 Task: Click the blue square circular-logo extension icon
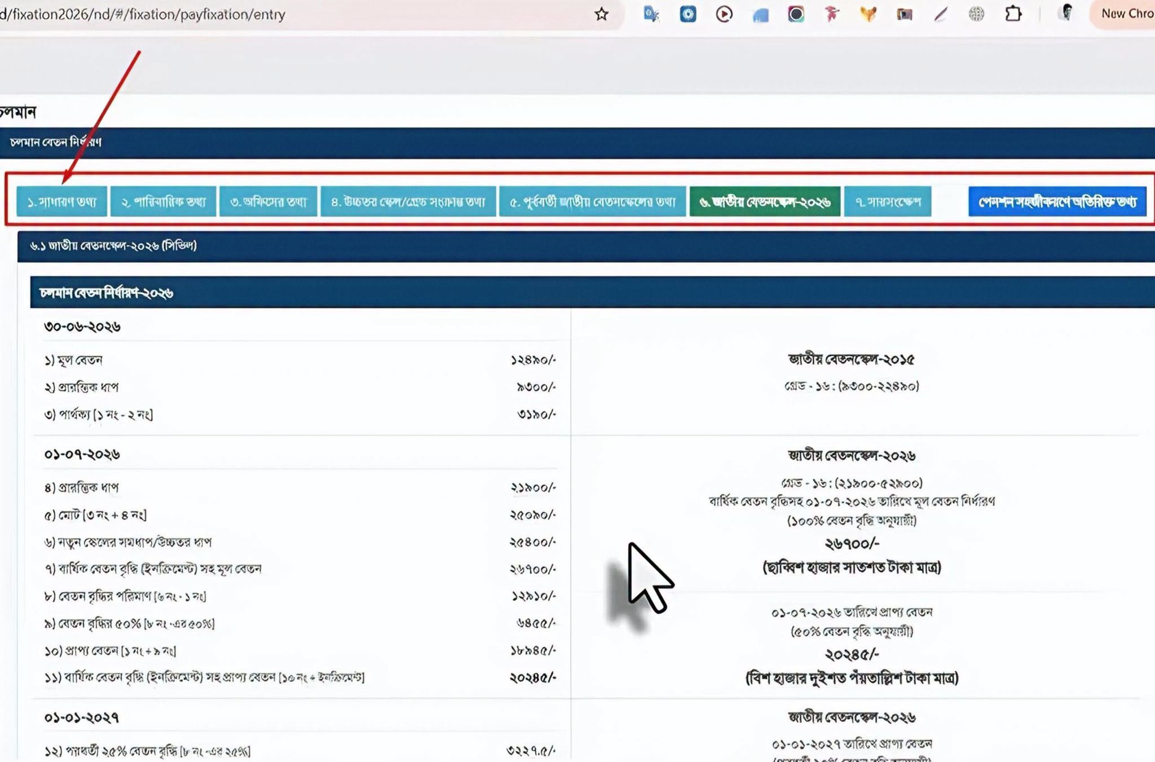(687, 14)
